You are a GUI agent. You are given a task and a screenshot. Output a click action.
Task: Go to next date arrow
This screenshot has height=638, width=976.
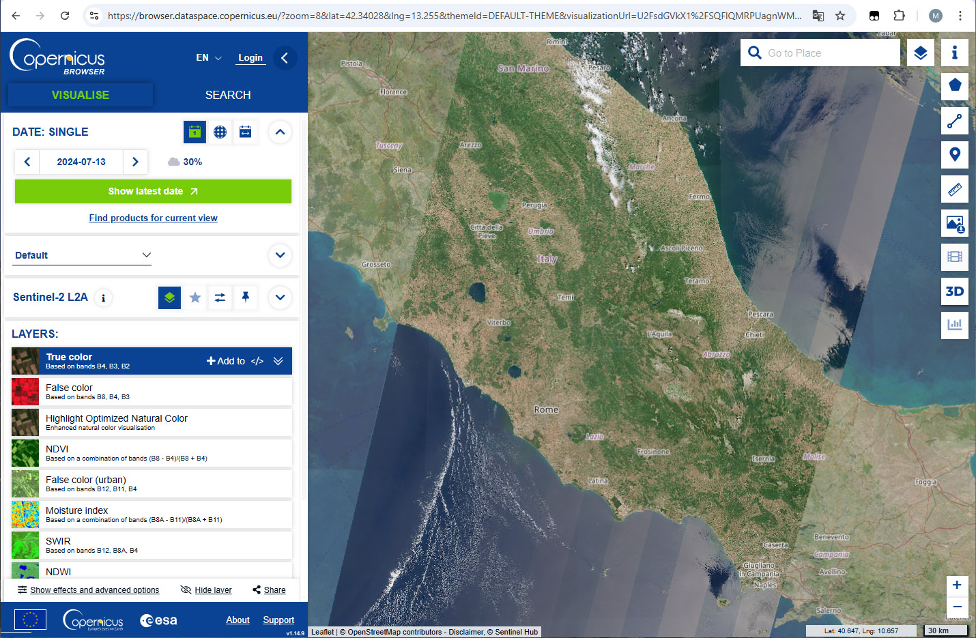[135, 162]
